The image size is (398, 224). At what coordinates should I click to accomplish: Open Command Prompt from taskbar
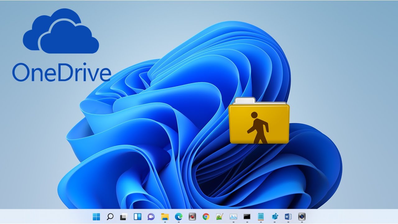coord(247,217)
